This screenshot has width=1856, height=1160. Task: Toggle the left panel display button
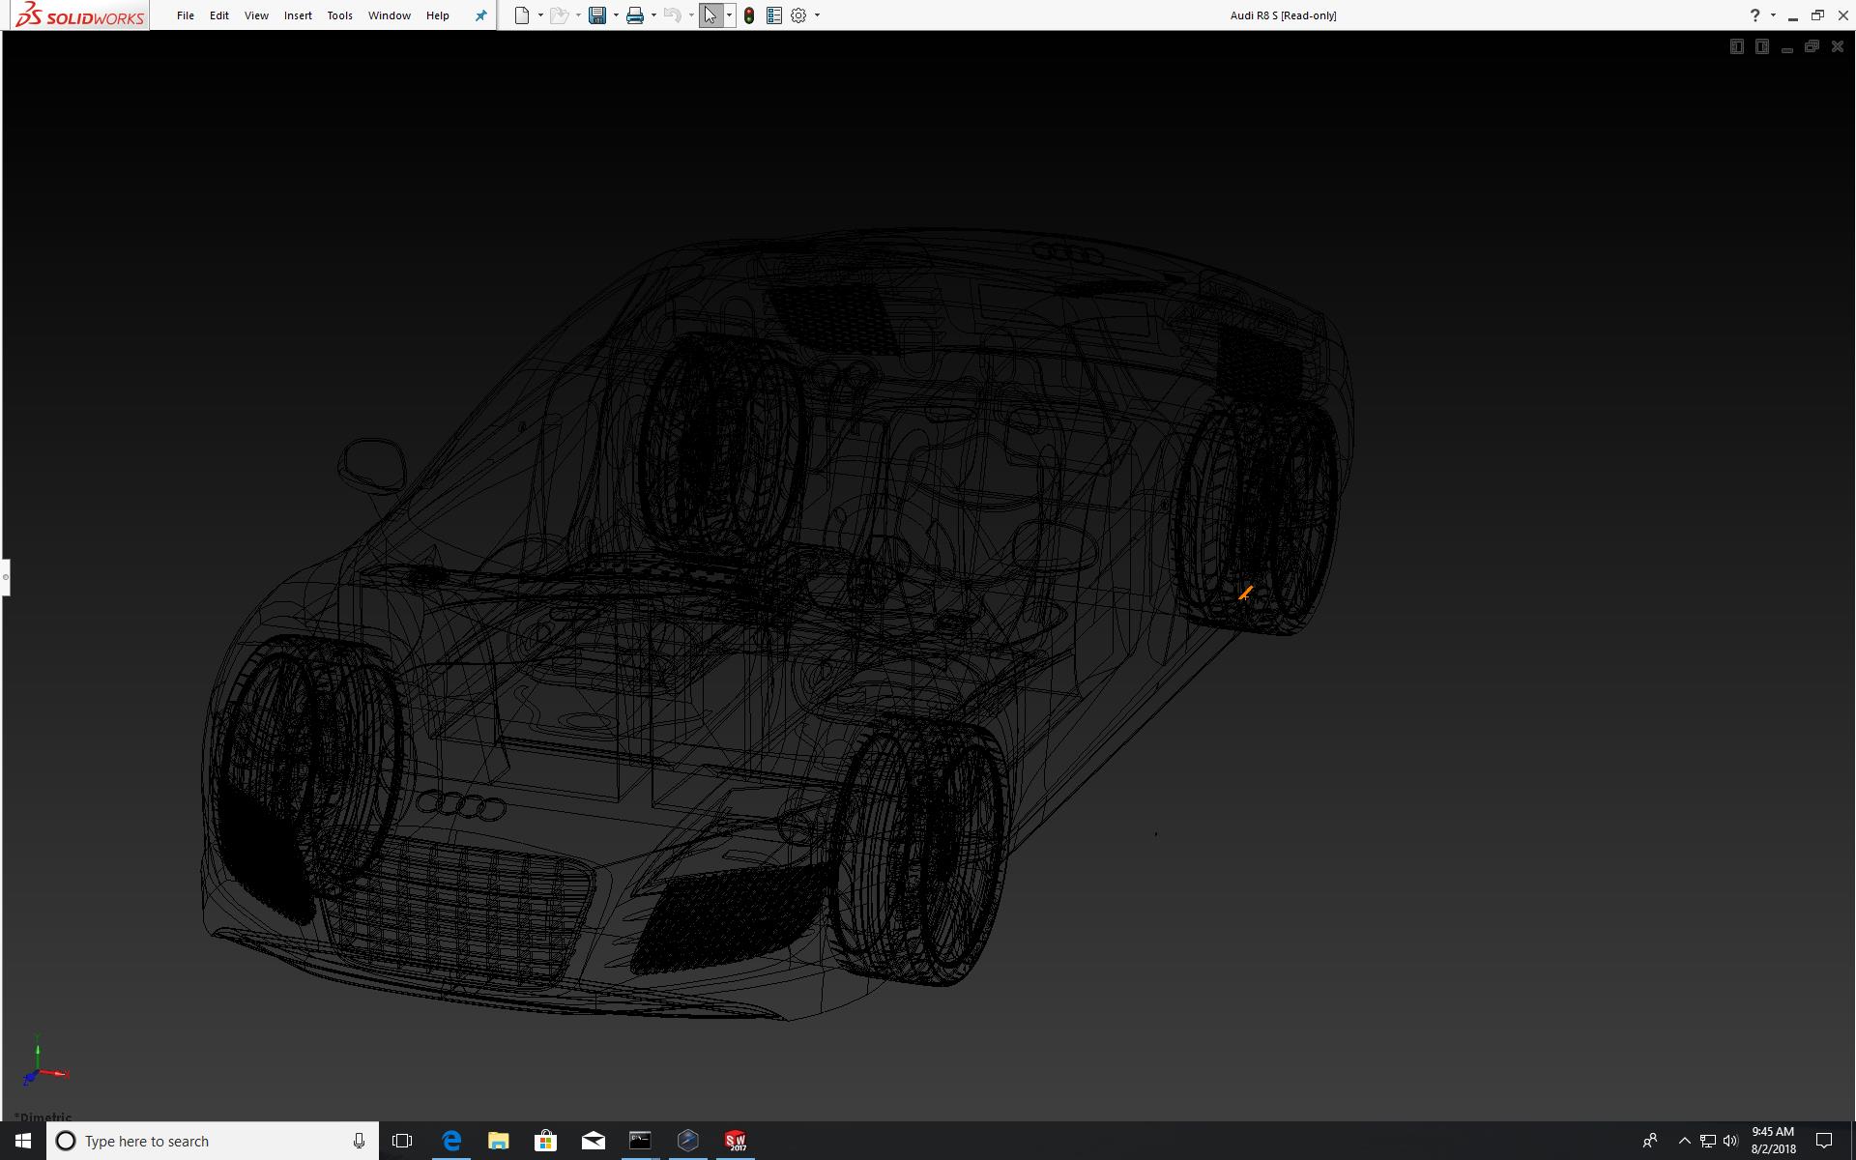click(x=1736, y=46)
